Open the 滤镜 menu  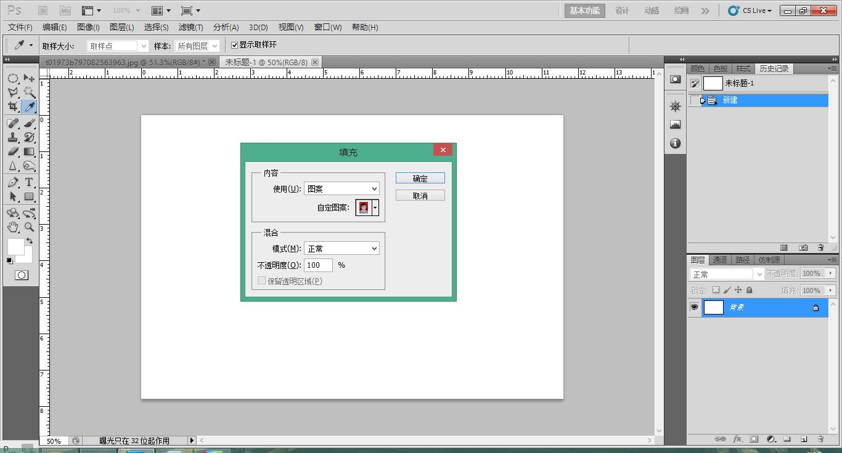190,27
